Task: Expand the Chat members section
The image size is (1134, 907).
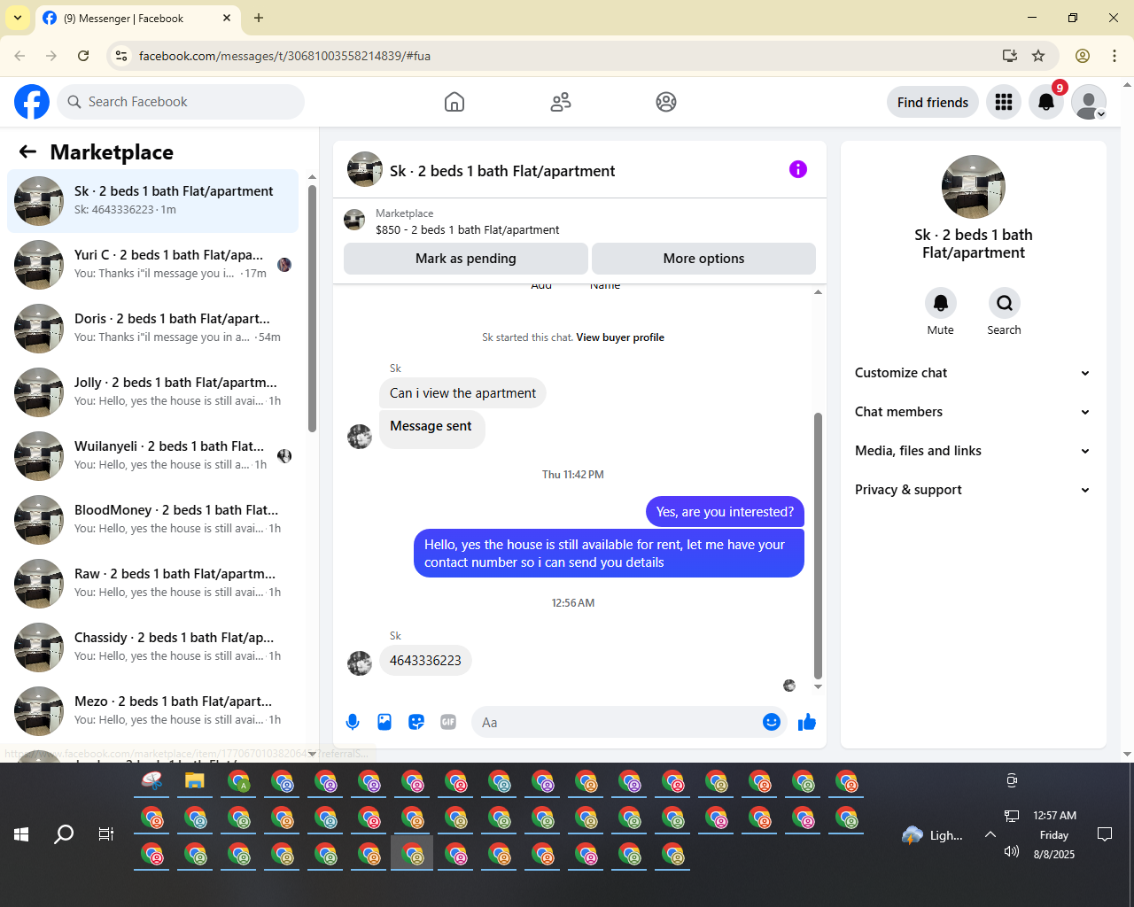Action: point(973,412)
